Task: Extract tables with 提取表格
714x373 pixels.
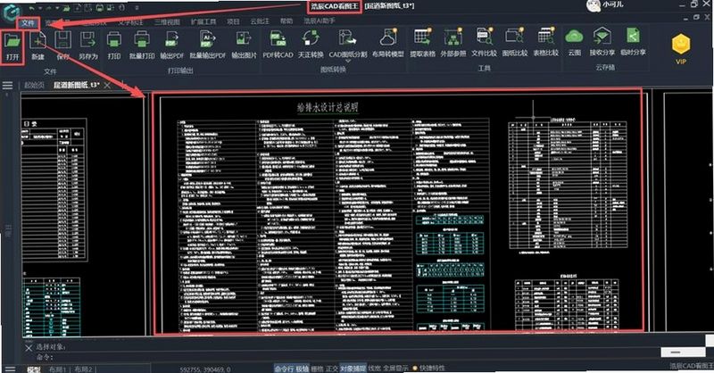Action: point(422,45)
